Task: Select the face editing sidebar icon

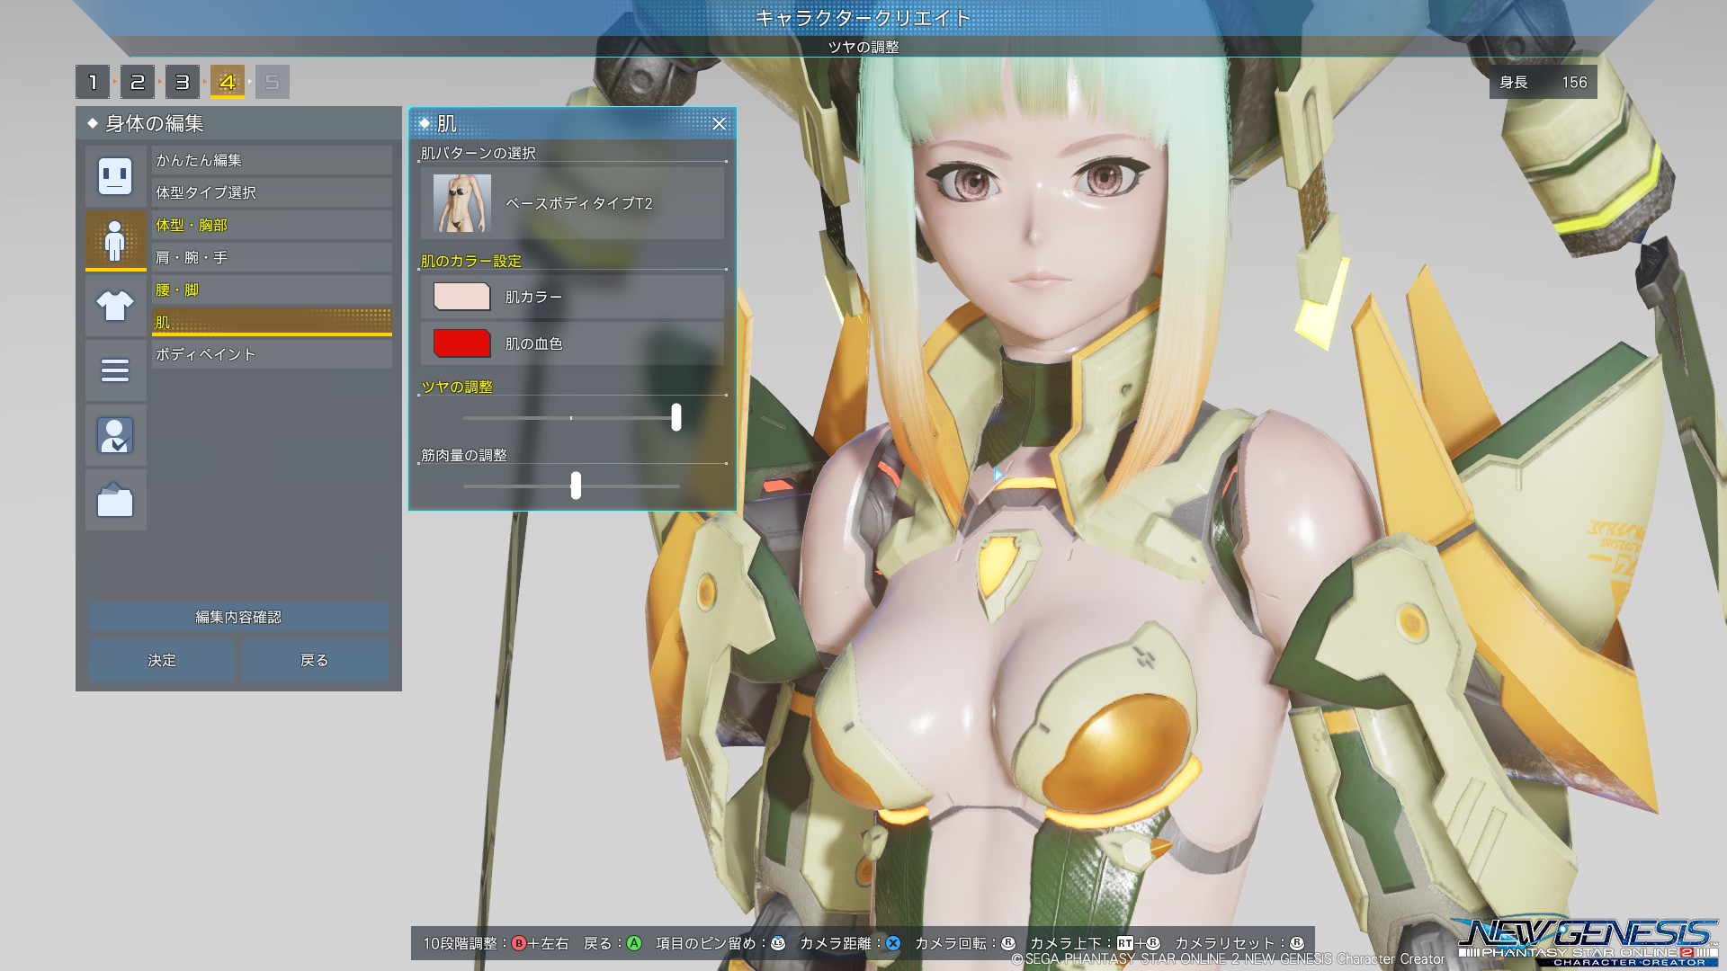Action: [115, 175]
